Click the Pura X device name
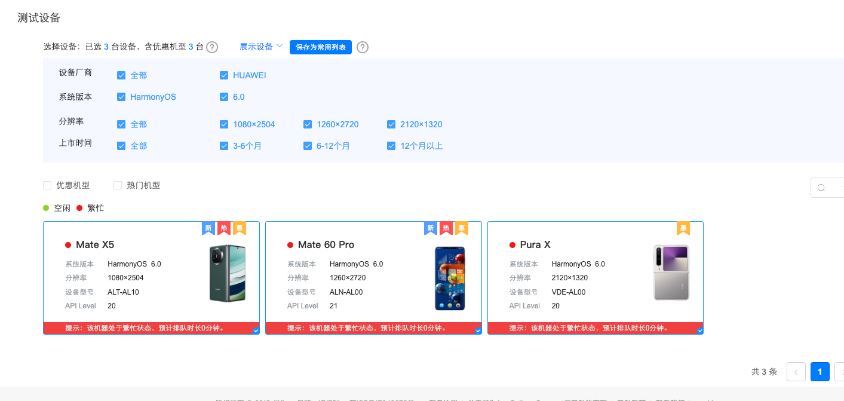844x401 pixels. 535,245
